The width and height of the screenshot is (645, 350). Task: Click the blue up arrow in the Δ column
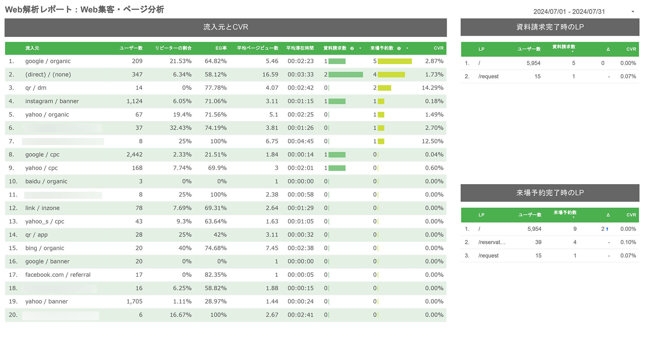coord(607,229)
